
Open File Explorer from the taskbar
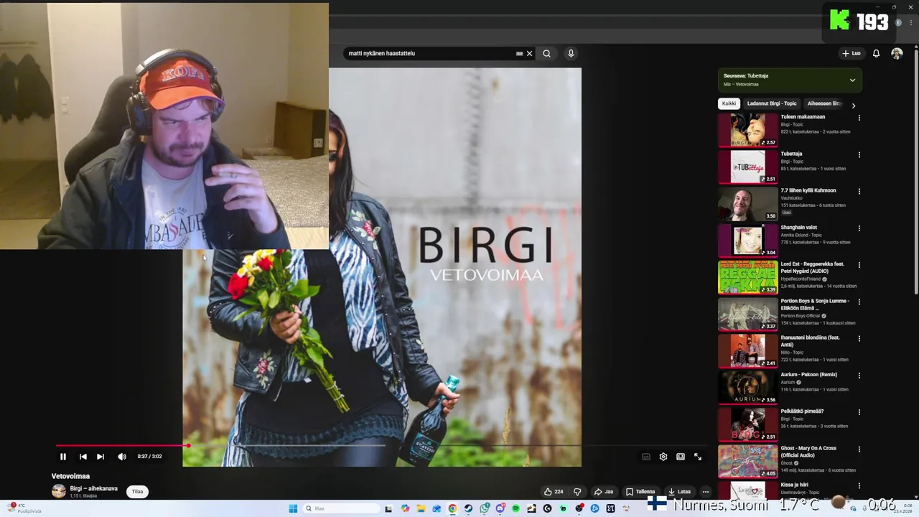[x=421, y=508]
